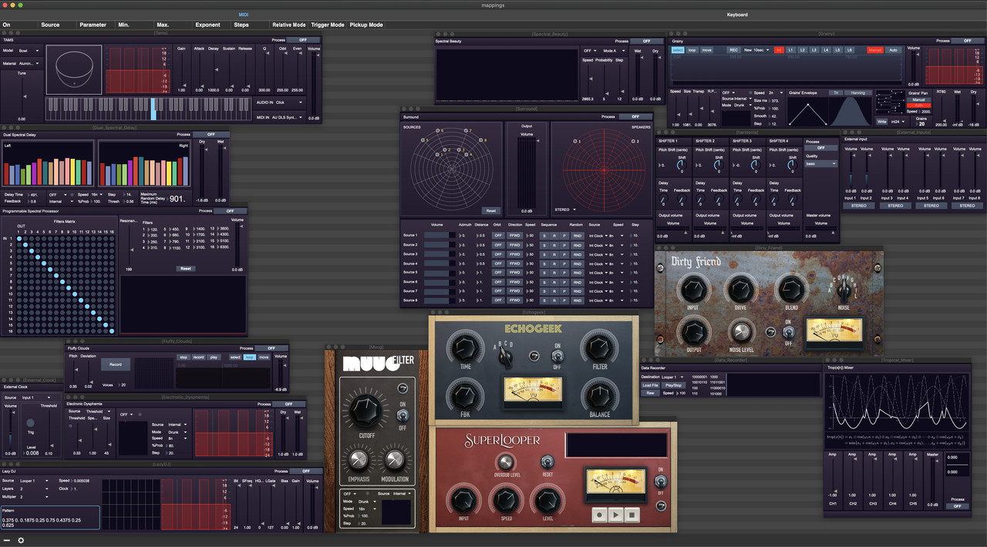The width and height of the screenshot is (987, 547).
Task: Flip the Echogeek ON/OFF switch
Action: click(557, 357)
